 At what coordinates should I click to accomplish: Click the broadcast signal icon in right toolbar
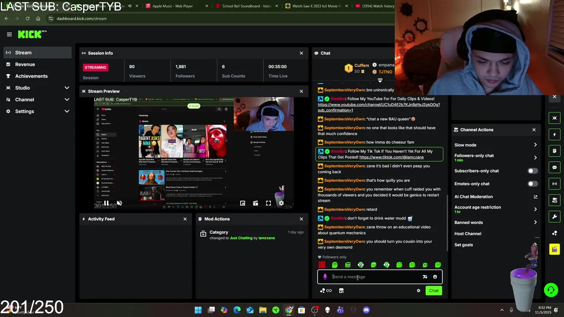(555, 184)
